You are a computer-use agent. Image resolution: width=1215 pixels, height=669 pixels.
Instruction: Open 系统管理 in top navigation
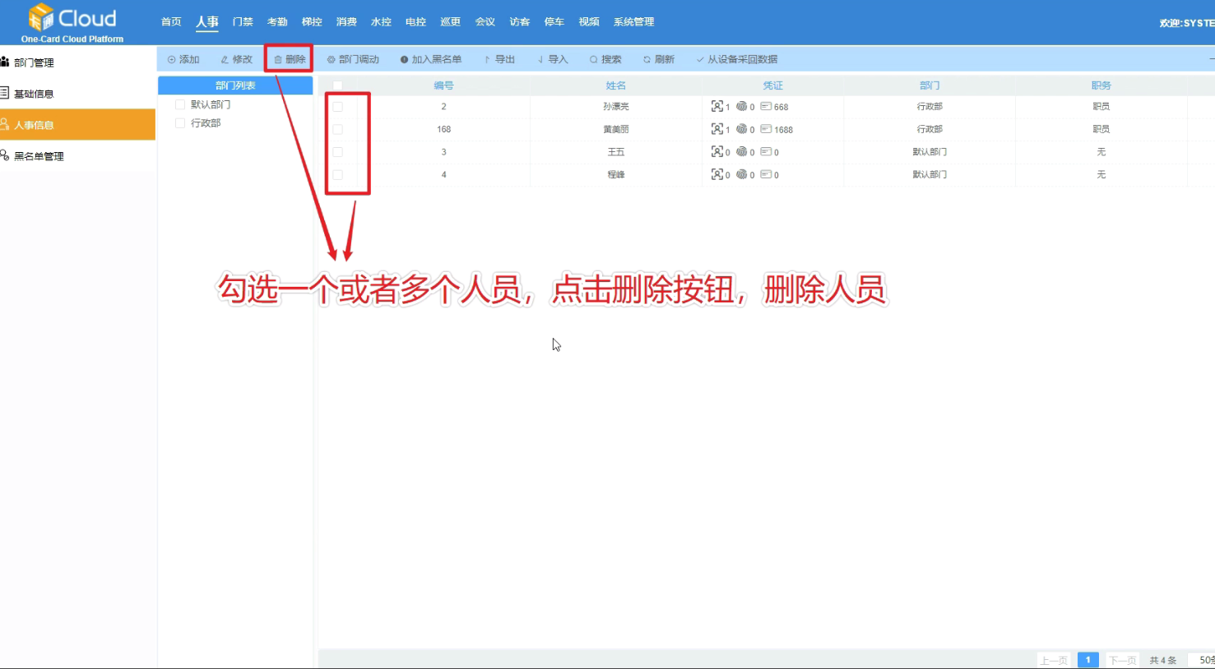[x=633, y=22]
